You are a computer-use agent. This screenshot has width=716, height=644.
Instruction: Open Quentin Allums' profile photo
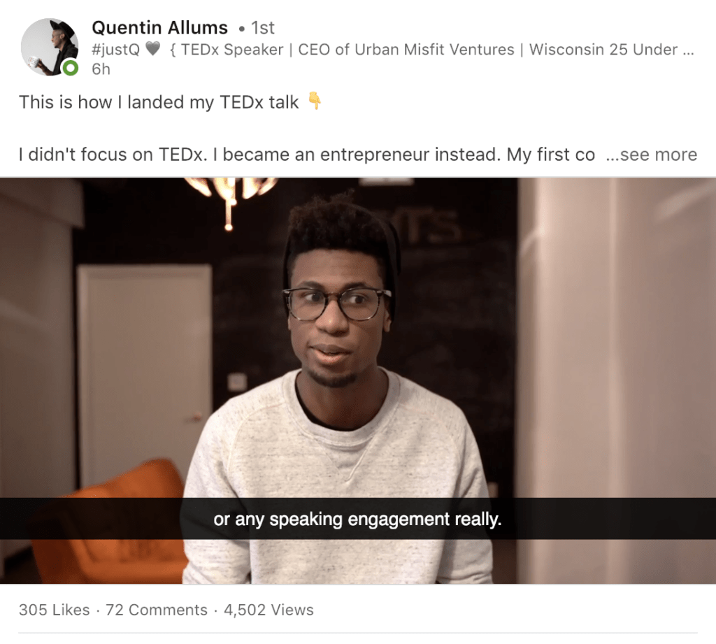[50, 47]
